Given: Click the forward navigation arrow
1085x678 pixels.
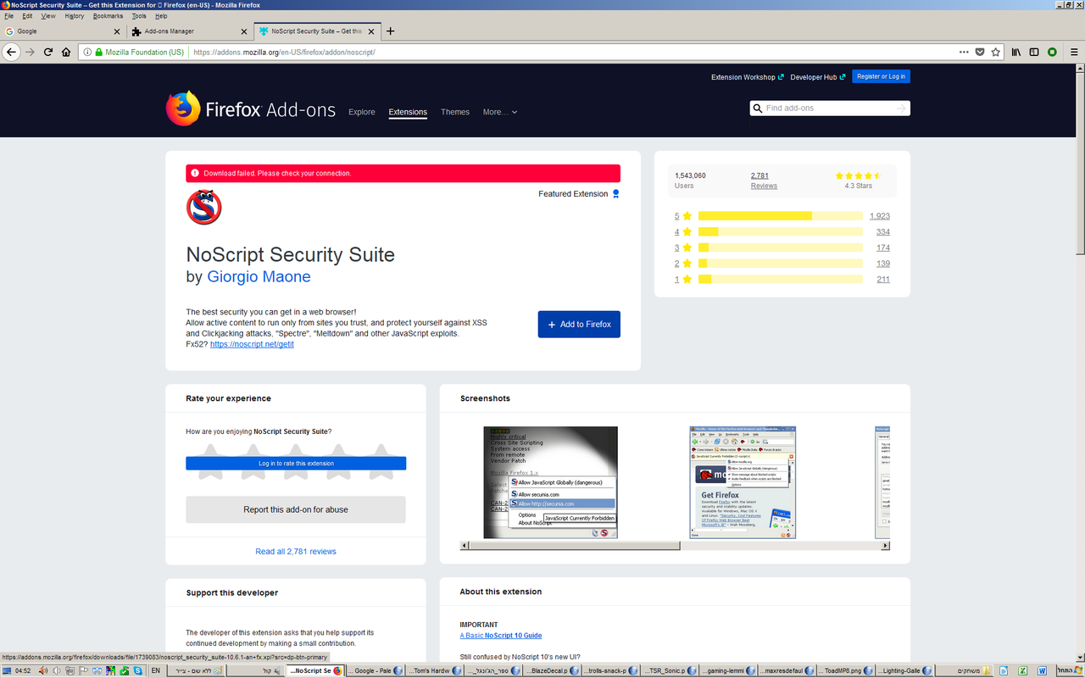Looking at the screenshot, I should (x=31, y=52).
